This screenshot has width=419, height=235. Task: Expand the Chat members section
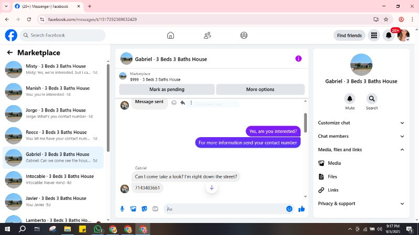pyautogui.click(x=361, y=136)
